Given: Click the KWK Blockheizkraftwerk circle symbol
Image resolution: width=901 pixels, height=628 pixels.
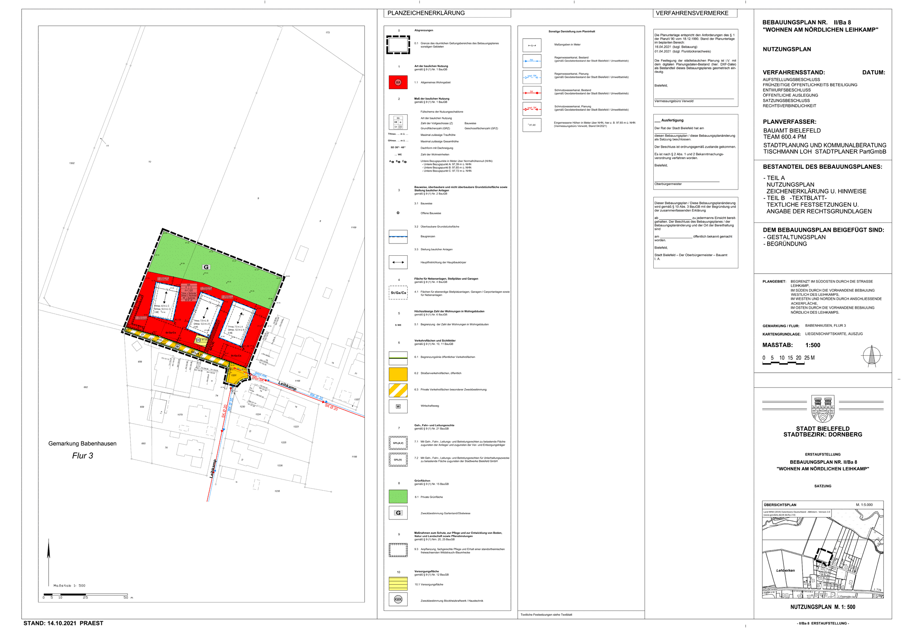Looking at the screenshot, I should coord(398,599).
